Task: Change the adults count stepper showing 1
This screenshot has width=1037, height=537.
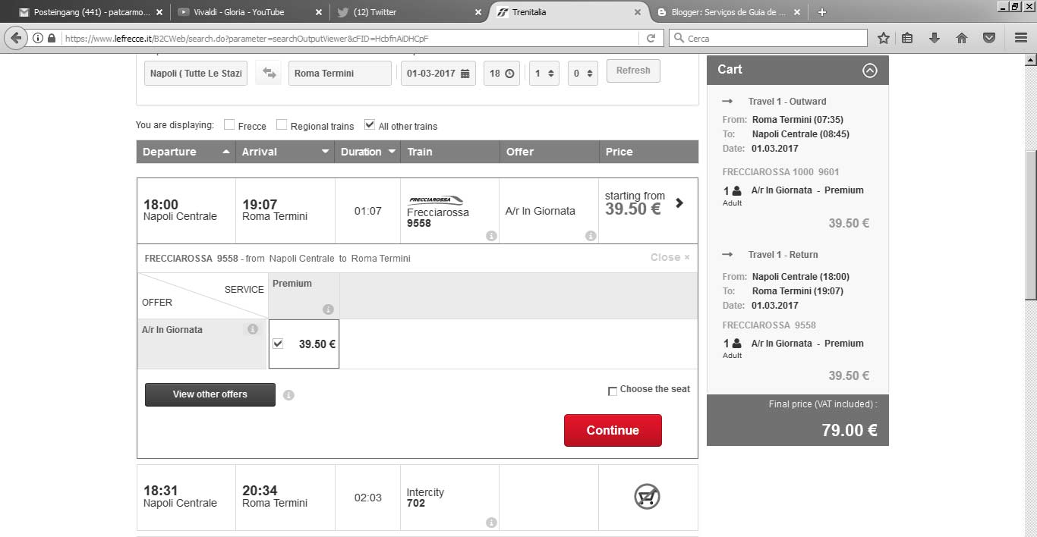Action: [544, 74]
